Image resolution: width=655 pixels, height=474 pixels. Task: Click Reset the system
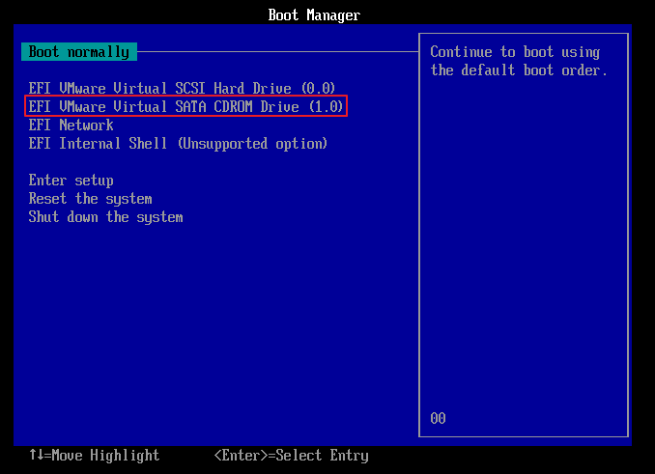[x=90, y=199]
